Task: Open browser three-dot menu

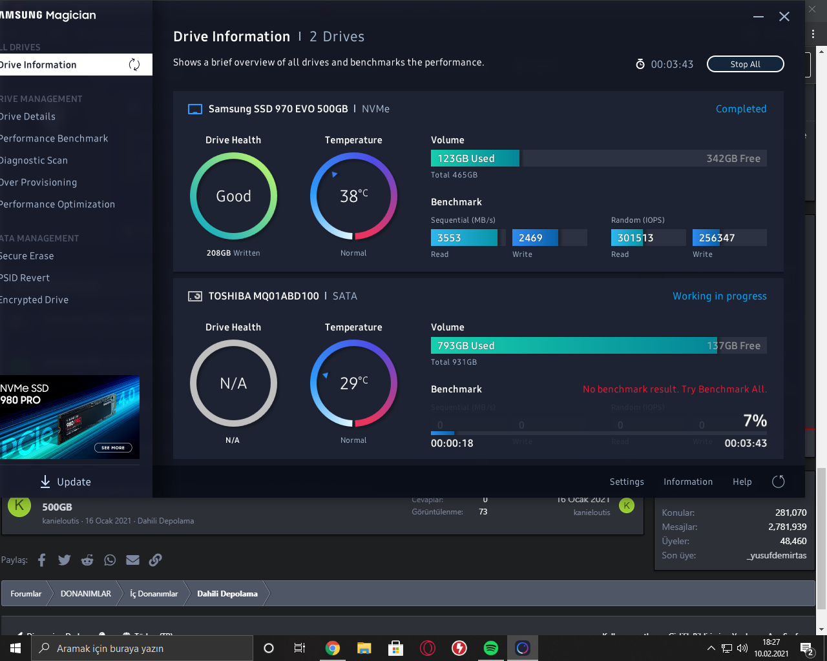Action: tap(813, 34)
